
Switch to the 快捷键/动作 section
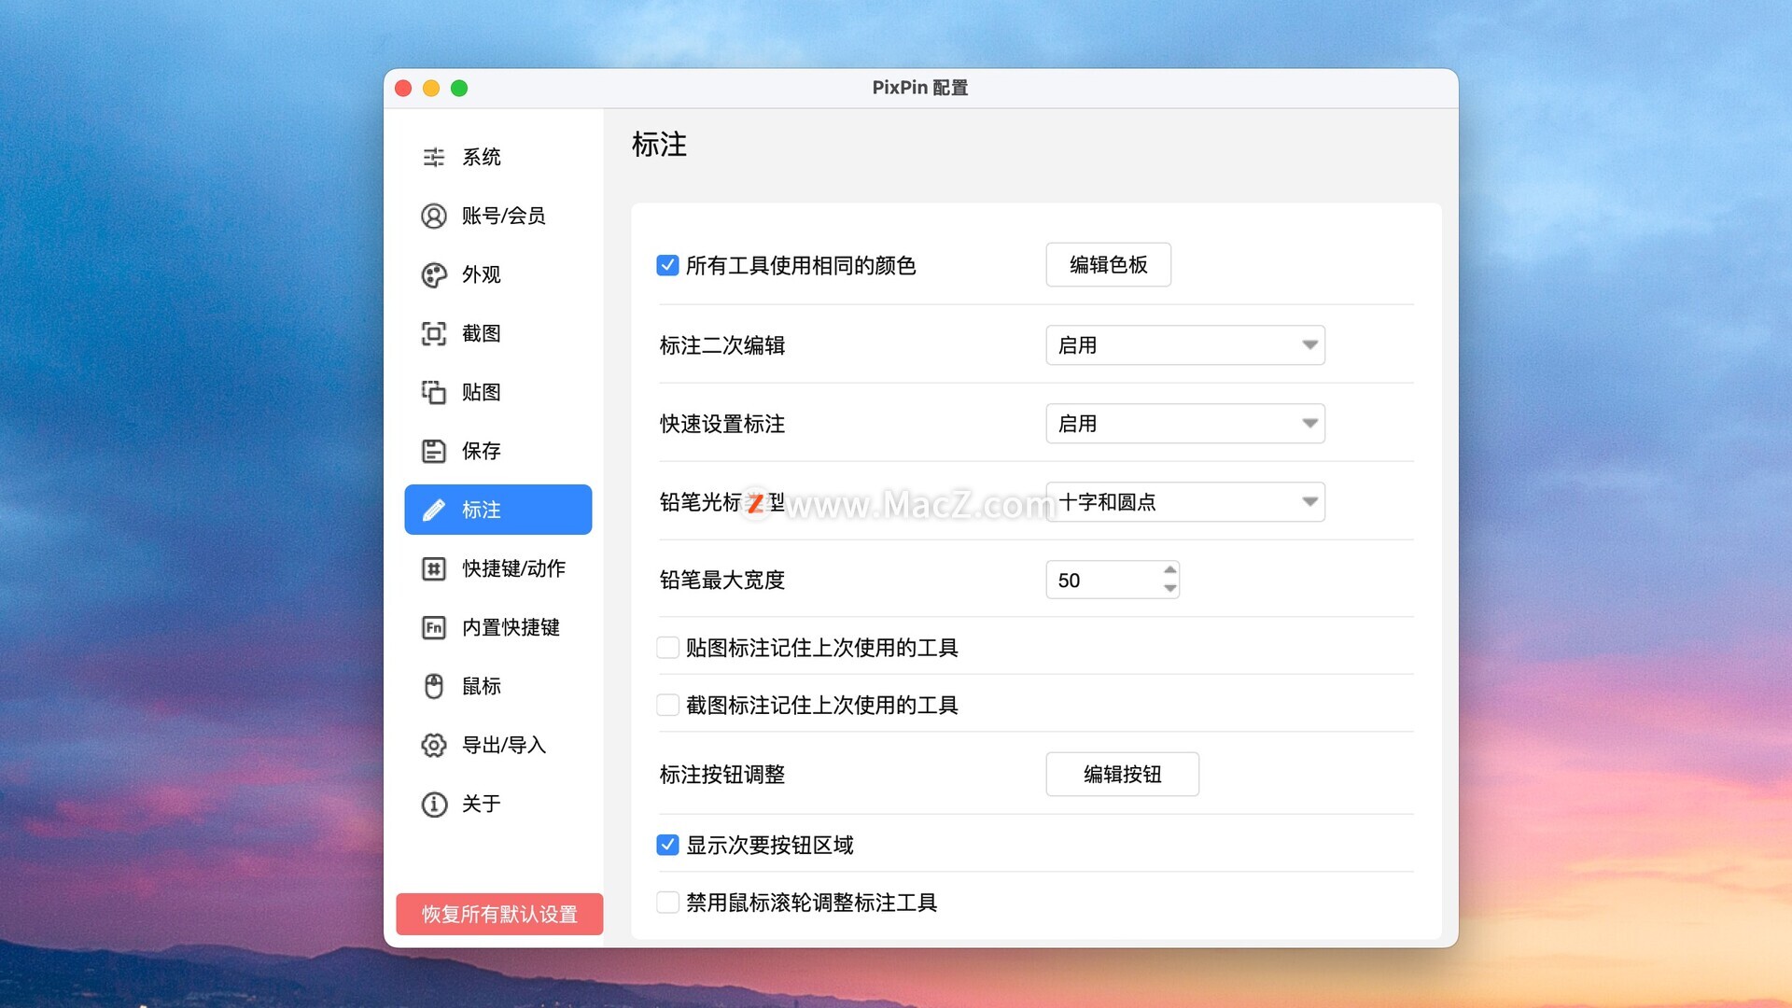point(513,568)
